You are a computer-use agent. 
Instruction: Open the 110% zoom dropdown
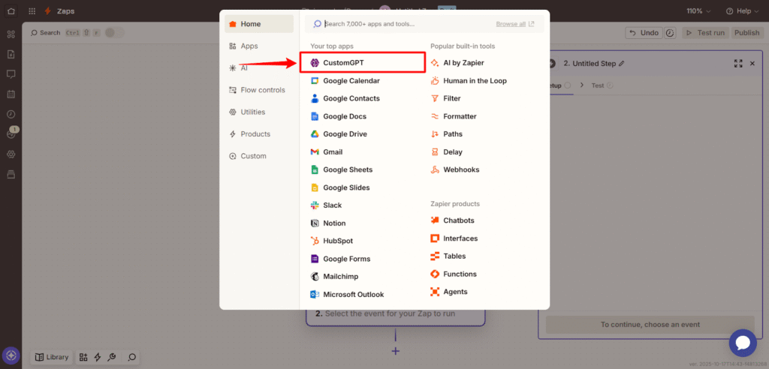[x=698, y=10]
